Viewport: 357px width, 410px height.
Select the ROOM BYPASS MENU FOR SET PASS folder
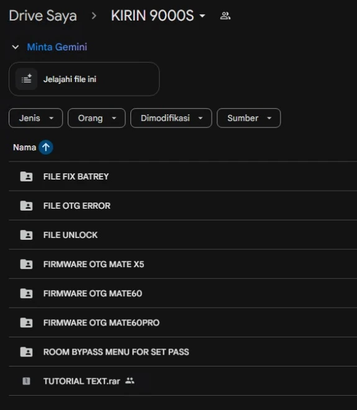pyautogui.click(x=183, y=352)
